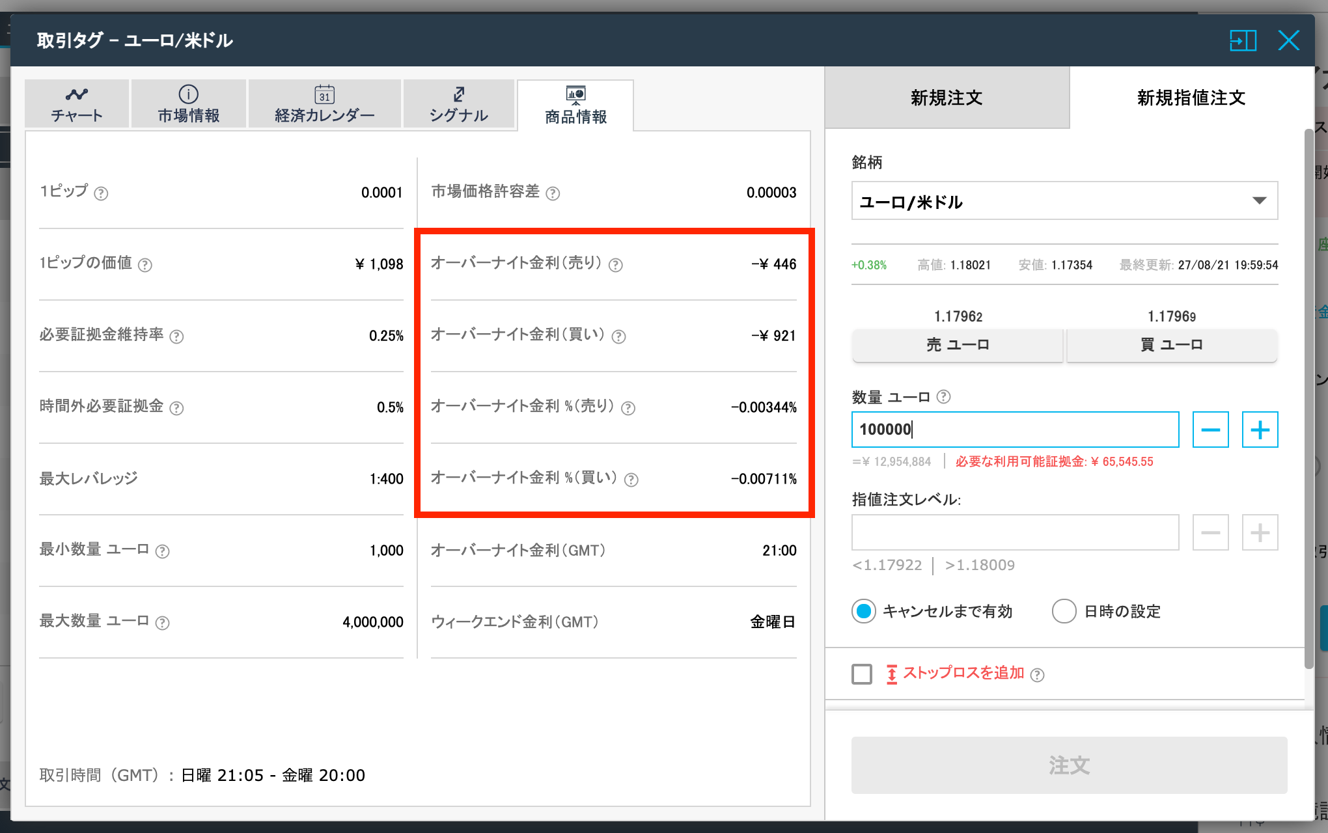Select the シグナル signals icon tab
The image size is (1328, 833).
click(460, 94)
